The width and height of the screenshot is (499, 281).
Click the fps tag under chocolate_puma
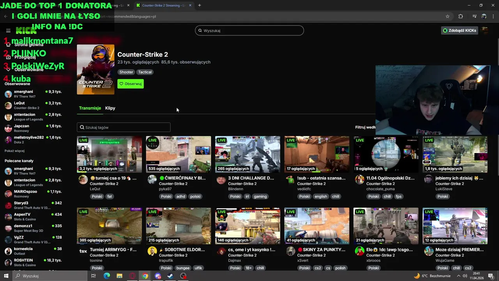(398, 197)
